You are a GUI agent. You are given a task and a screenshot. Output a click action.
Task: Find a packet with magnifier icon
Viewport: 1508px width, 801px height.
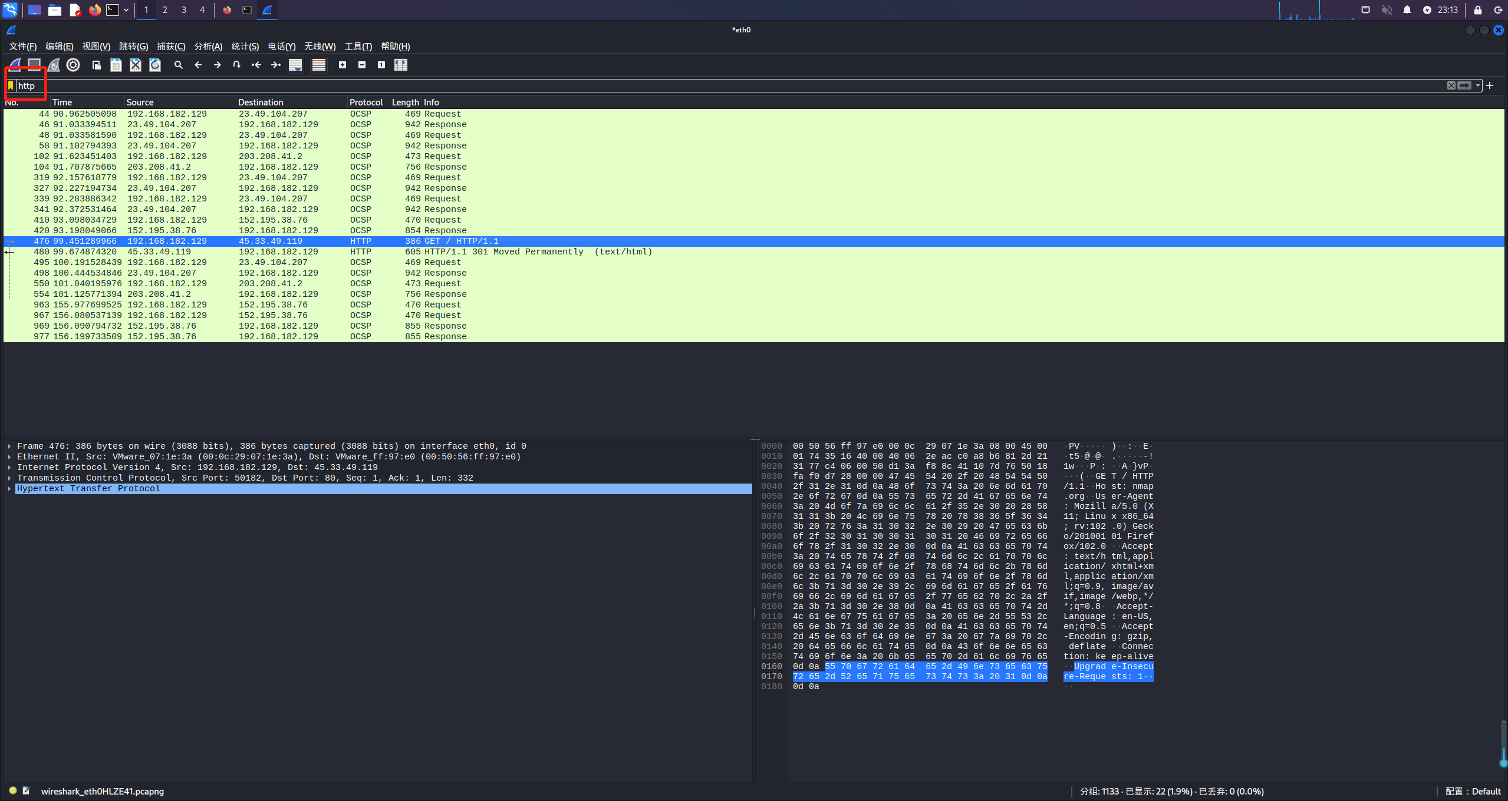click(x=178, y=65)
